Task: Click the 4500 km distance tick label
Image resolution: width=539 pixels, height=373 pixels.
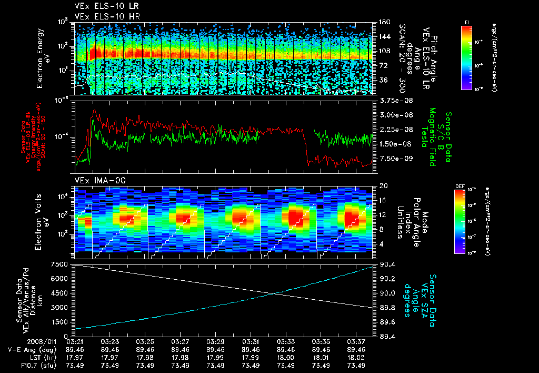Action: (60, 293)
